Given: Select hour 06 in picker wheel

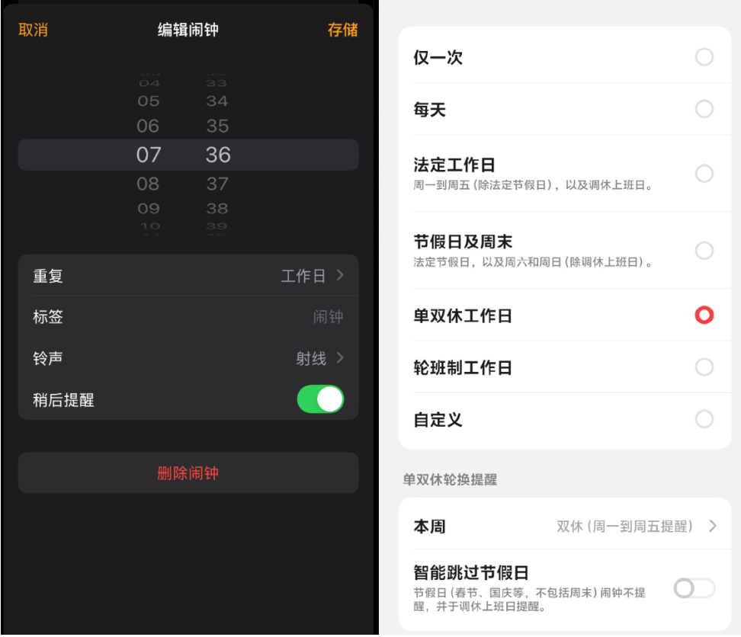Looking at the screenshot, I should coord(148,126).
